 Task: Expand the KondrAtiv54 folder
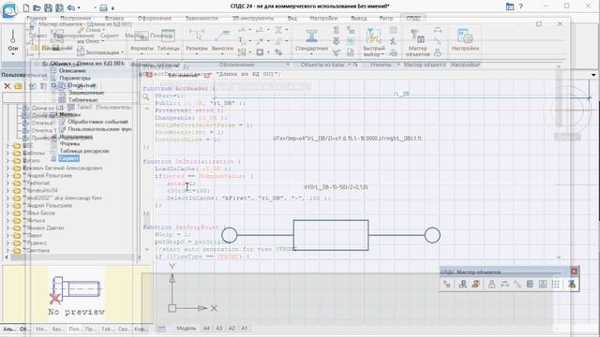coord(7,190)
